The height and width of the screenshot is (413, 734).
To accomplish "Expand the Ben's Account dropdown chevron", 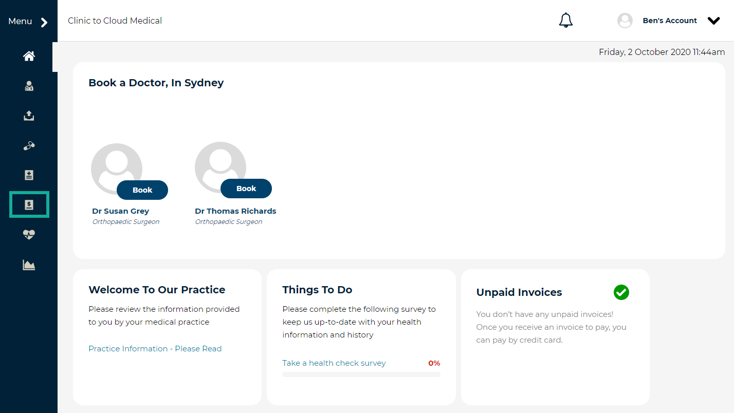I will tap(714, 21).
